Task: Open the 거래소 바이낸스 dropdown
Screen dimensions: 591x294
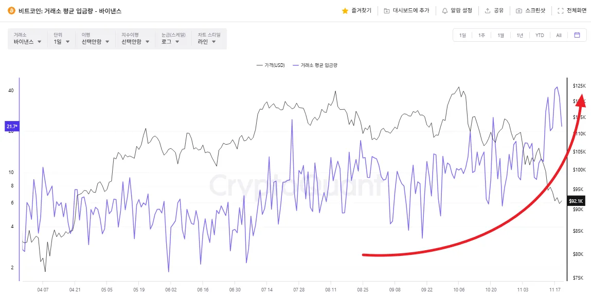Action: pyautogui.click(x=27, y=42)
